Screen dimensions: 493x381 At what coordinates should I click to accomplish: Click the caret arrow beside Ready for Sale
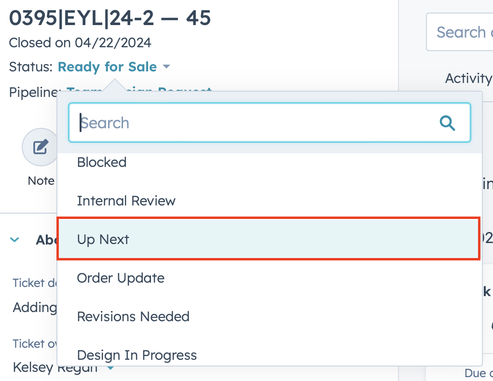[166, 67]
